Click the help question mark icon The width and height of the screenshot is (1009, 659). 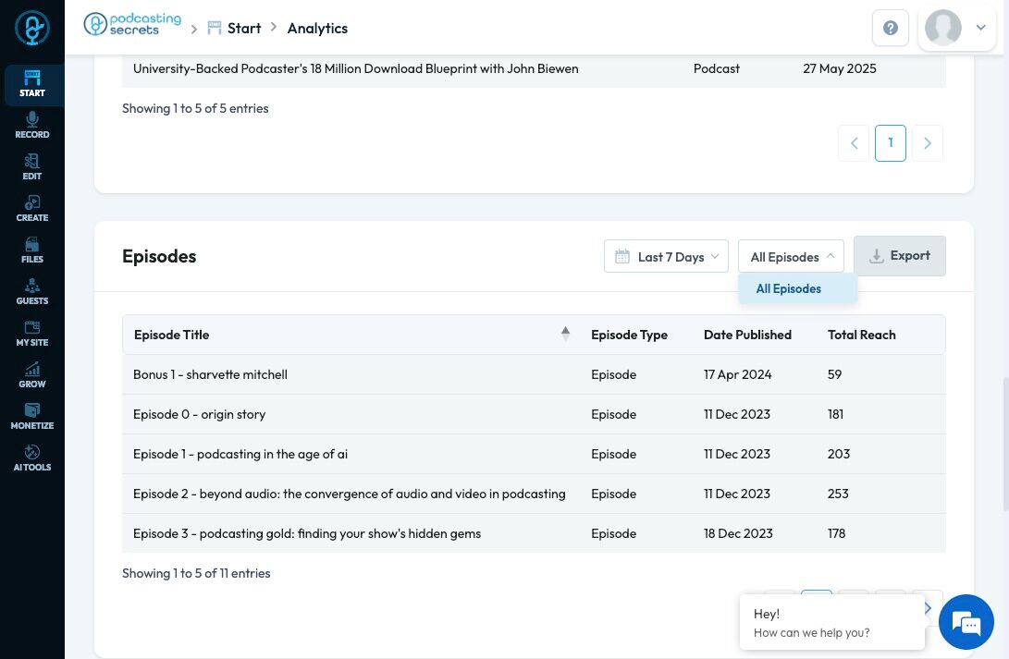pyautogui.click(x=891, y=28)
